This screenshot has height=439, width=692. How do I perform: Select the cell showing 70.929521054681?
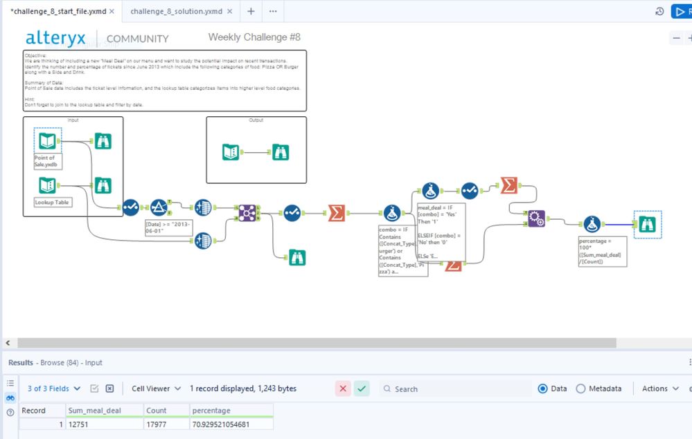coord(231,424)
